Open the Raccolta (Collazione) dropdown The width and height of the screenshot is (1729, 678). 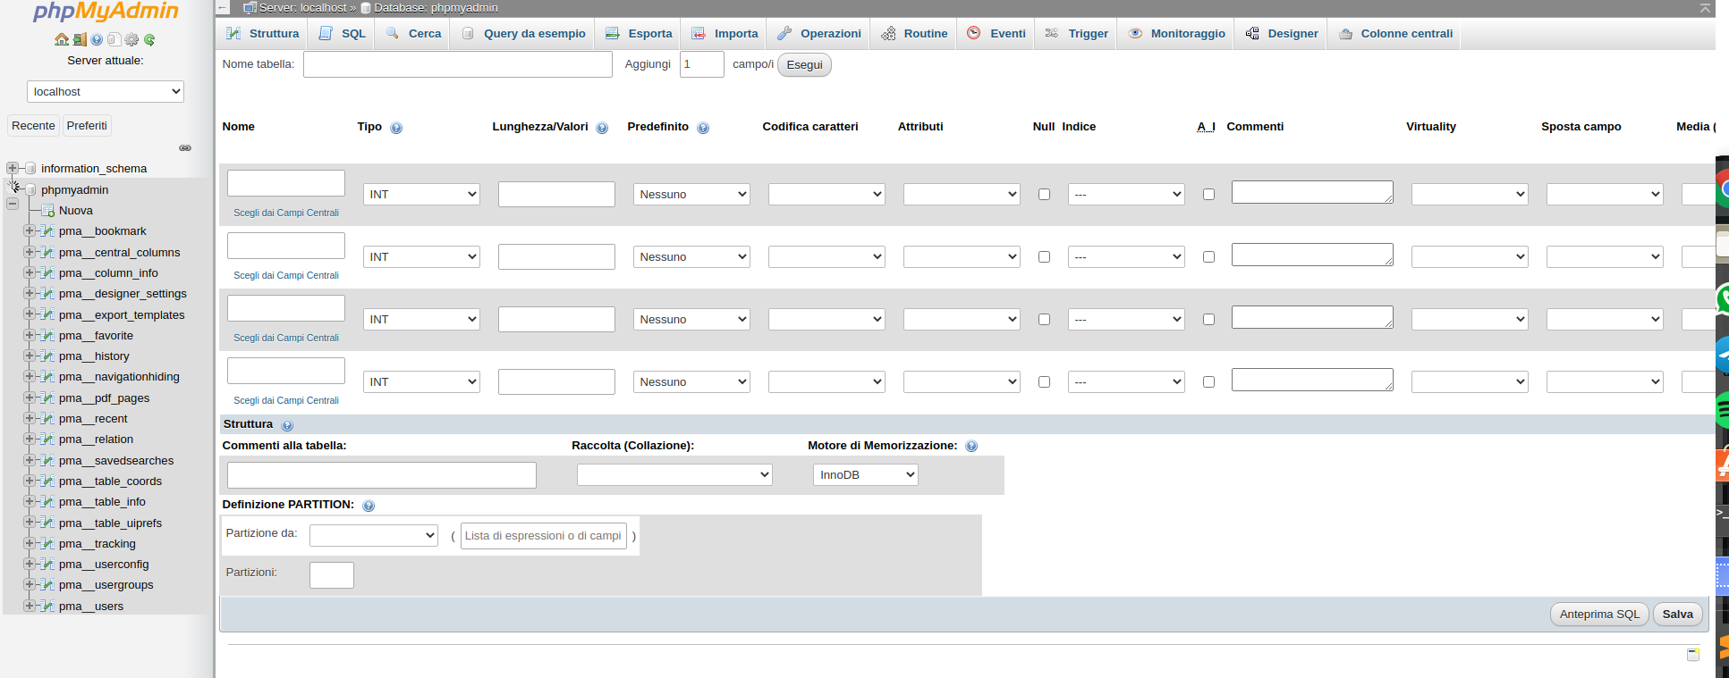[x=674, y=474]
